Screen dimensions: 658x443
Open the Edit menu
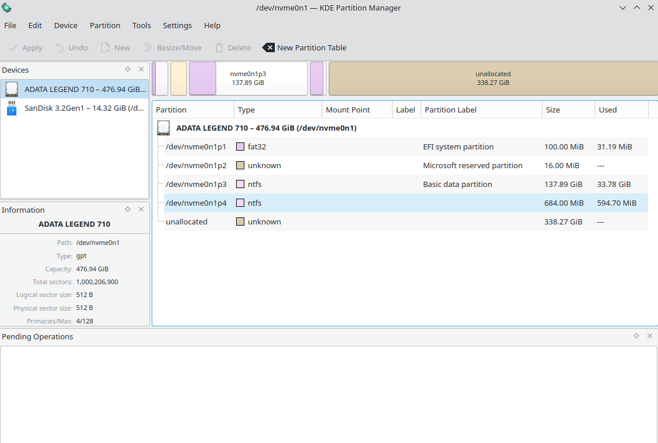click(x=35, y=26)
